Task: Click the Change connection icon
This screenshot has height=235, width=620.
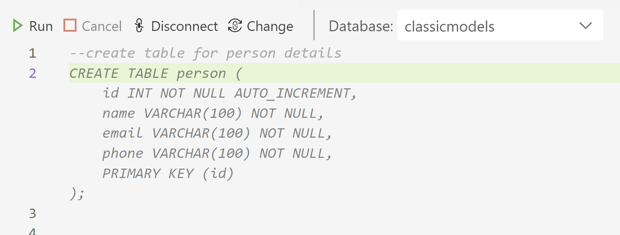Action: pyautogui.click(x=235, y=26)
